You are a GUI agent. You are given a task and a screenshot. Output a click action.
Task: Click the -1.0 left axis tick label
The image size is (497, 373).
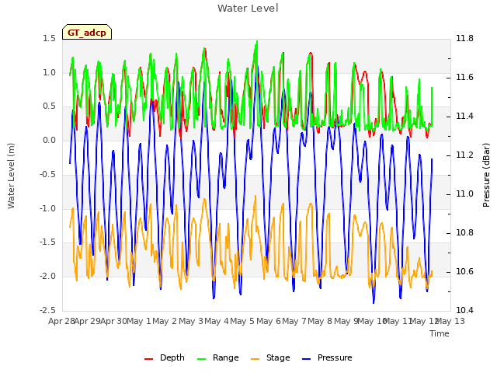pos(47,209)
